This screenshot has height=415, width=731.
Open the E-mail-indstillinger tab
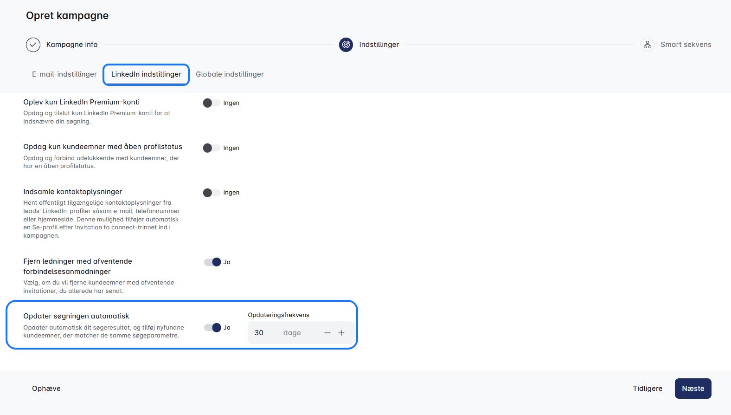click(x=64, y=74)
